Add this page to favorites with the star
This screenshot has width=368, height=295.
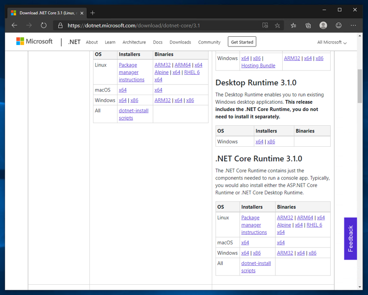point(277,26)
